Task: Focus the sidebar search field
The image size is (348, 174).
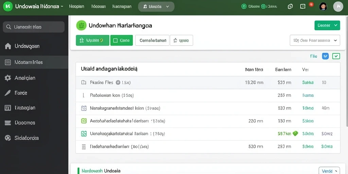Action: 34,27
